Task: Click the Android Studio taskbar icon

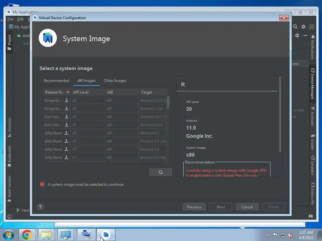Action: tap(106, 235)
